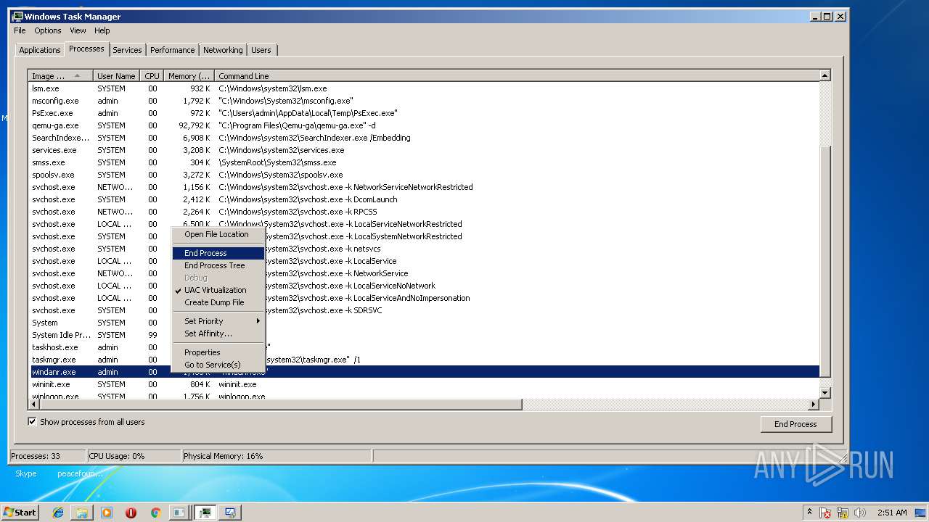Expand Set Priority submenu
929x522 pixels.
(218, 321)
